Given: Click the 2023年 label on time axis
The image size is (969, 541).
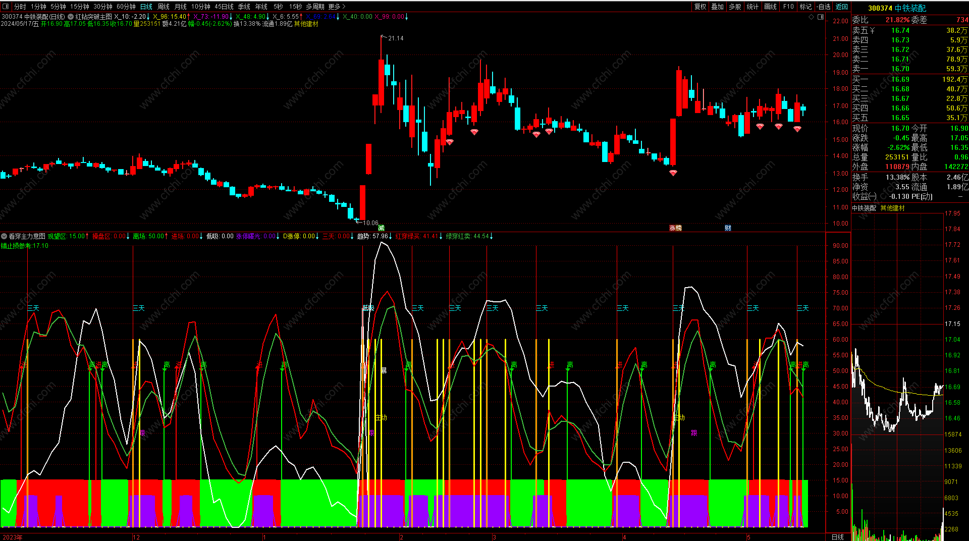Looking at the screenshot, I should click(x=12, y=537).
